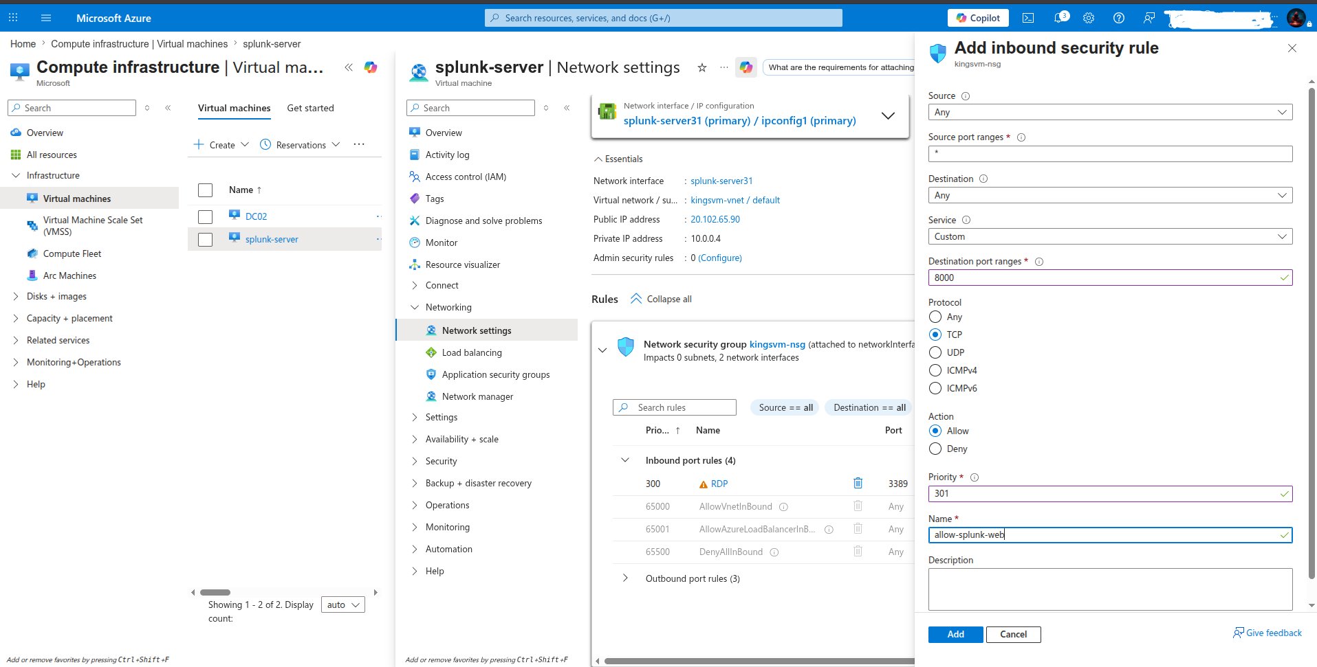Choose the Deny action radio button
Image resolution: width=1317 pixels, height=667 pixels.
(x=935, y=449)
